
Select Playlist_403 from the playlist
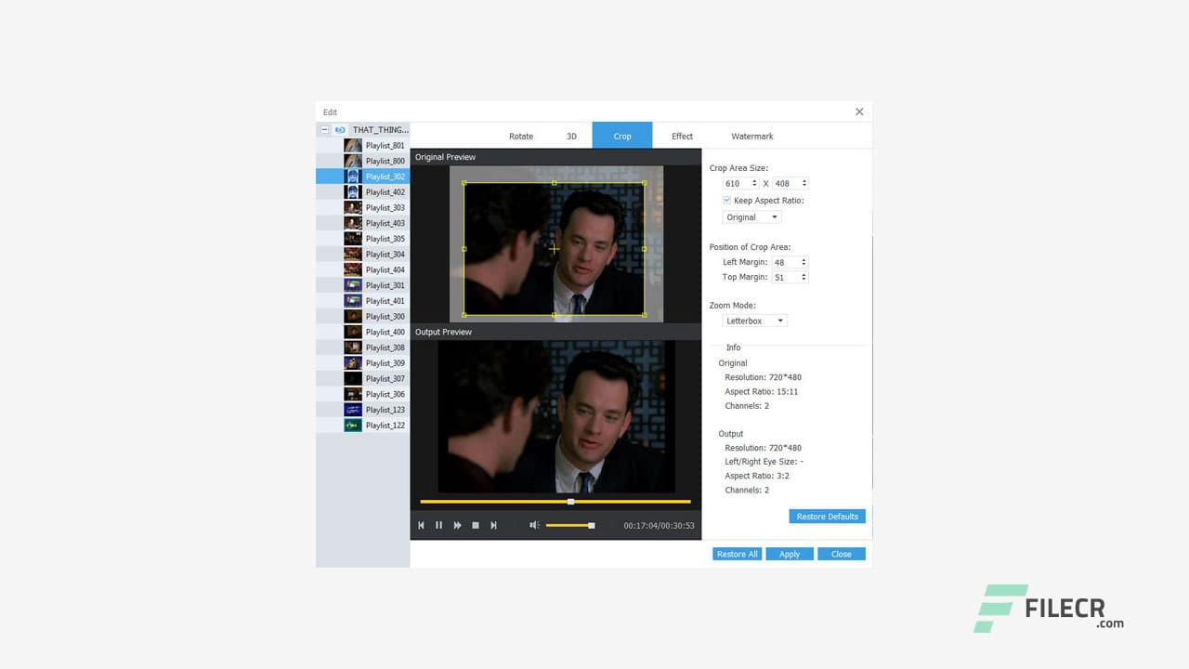(382, 223)
